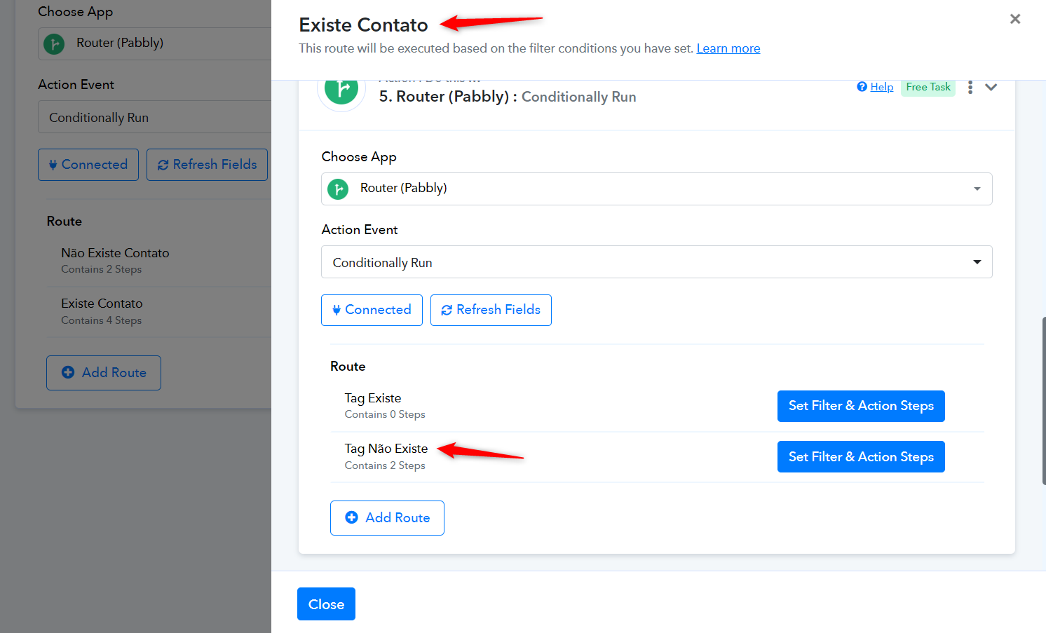Click the Free Task badge
This screenshot has height=633, width=1046.
(x=928, y=87)
